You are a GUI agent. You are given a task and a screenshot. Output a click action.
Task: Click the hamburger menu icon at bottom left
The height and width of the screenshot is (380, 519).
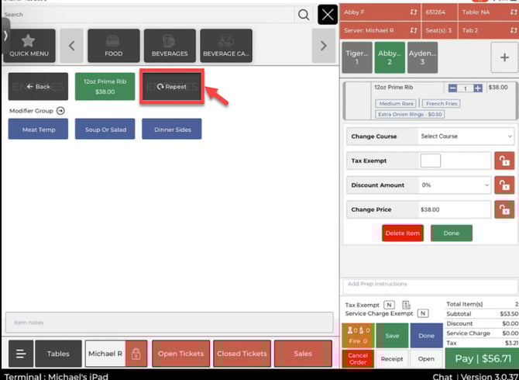20,354
